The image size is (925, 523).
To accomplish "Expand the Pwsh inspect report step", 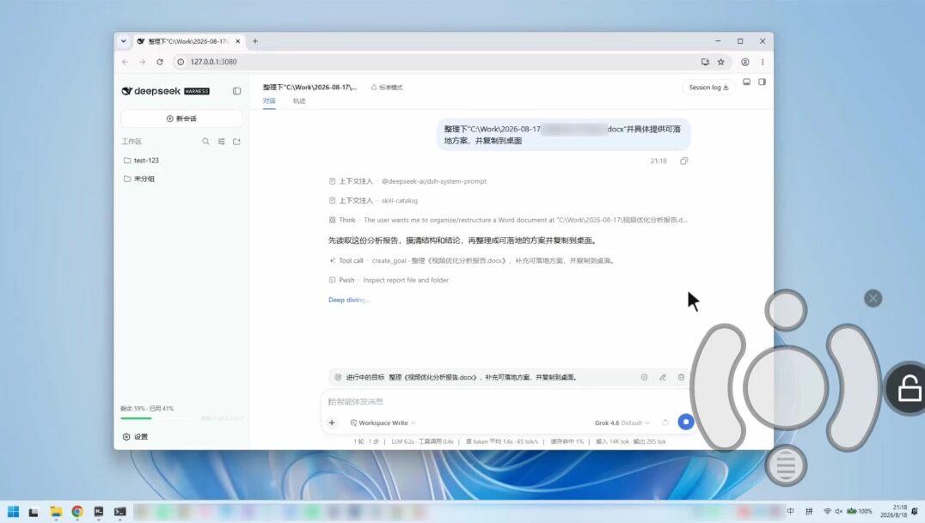I will pyautogui.click(x=389, y=280).
